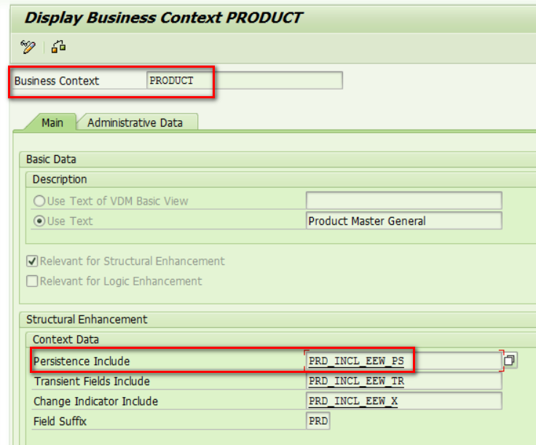
Task: Toggle Display/Change mode pencil icon
Action: (28, 47)
